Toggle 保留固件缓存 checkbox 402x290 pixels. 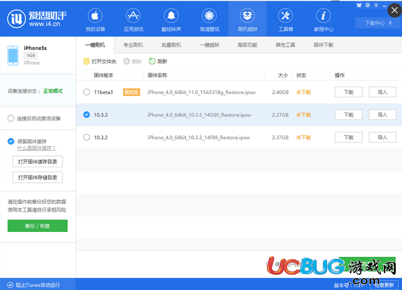pyautogui.click(x=11, y=141)
